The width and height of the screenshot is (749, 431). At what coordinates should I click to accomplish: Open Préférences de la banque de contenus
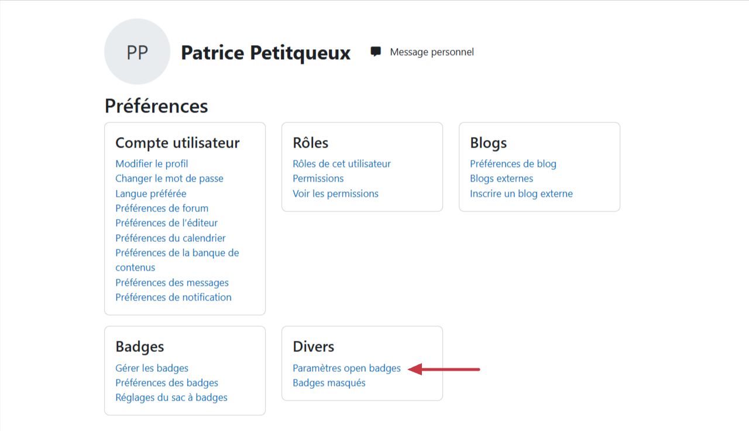pyautogui.click(x=177, y=253)
